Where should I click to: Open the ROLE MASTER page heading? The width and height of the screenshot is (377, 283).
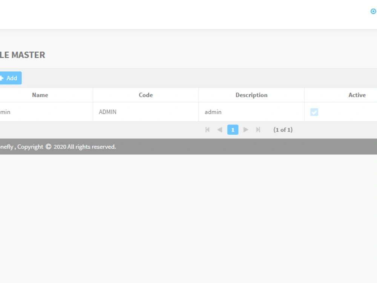tap(23, 55)
